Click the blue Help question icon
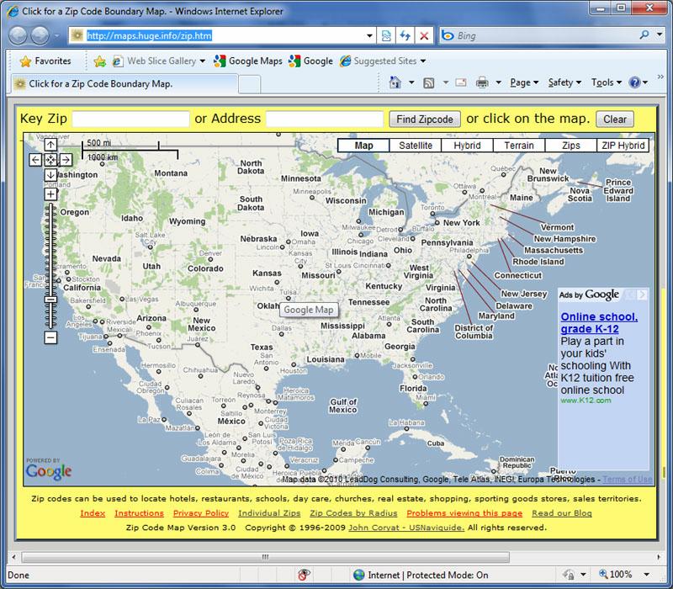The image size is (673, 589). tap(634, 82)
